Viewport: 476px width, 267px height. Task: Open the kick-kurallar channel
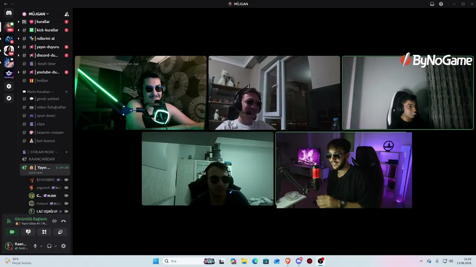(45, 30)
